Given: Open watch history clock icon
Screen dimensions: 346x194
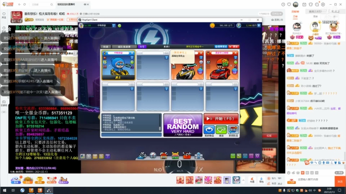Looking at the screenshot, I should click(x=283, y=4).
